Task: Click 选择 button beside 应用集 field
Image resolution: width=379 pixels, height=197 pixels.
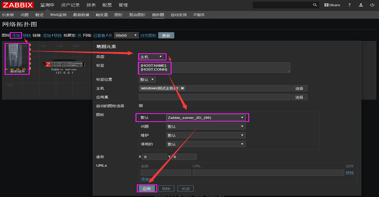Action: point(299,97)
